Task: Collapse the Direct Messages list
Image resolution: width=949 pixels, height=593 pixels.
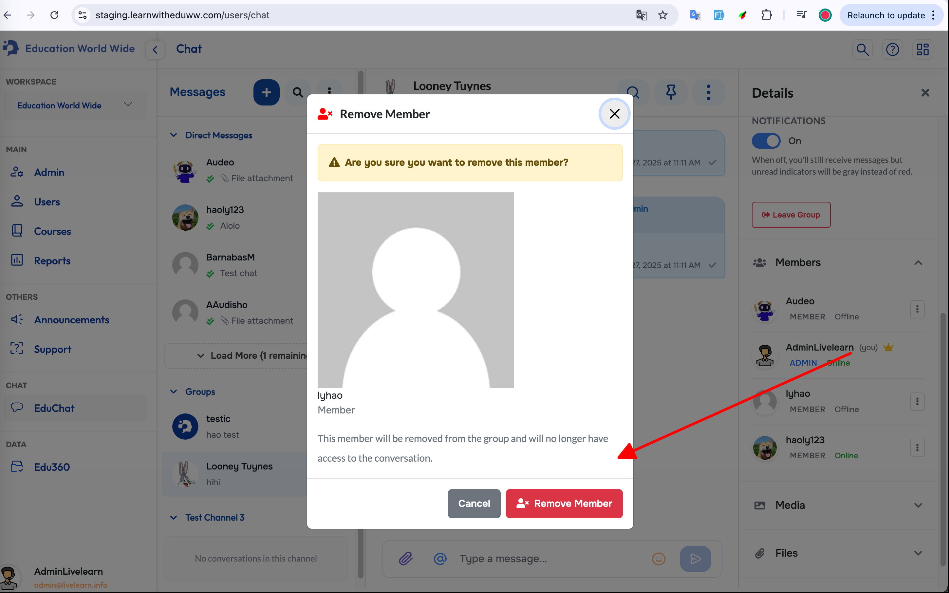Action: point(174,135)
